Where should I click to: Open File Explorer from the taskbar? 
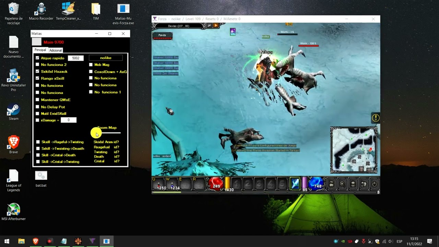[x=21, y=241]
